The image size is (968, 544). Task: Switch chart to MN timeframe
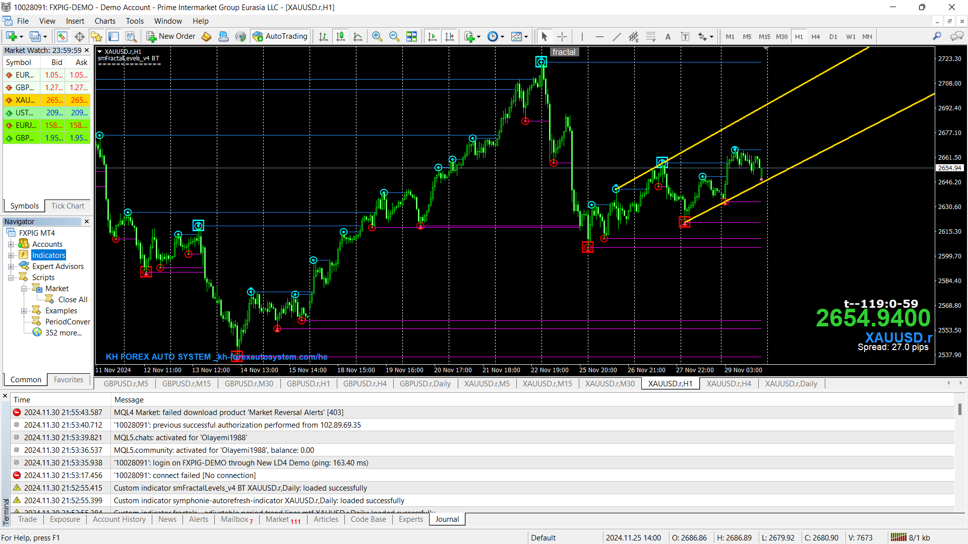(867, 36)
